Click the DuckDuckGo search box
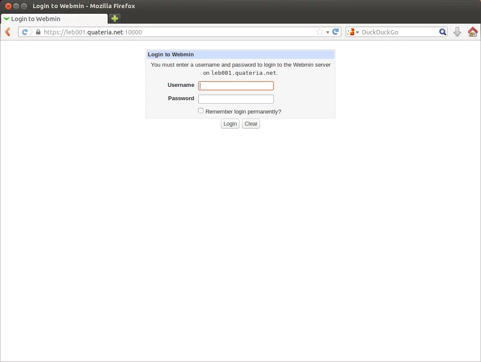The image size is (481, 362). (x=398, y=32)
